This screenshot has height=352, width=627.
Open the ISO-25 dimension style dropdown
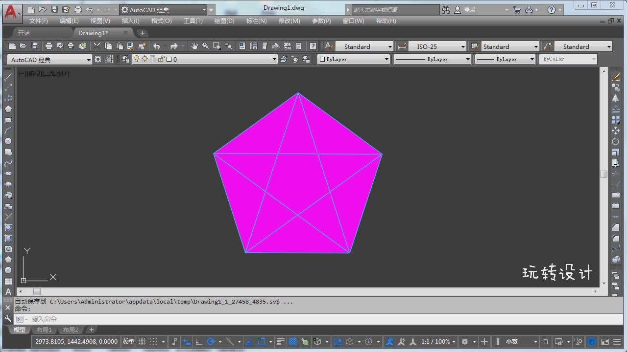(437, 46)
